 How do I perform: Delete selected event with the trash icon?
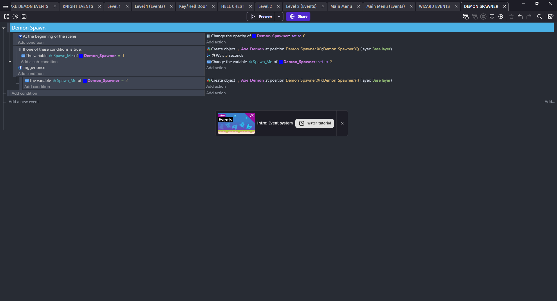point(511,16)
